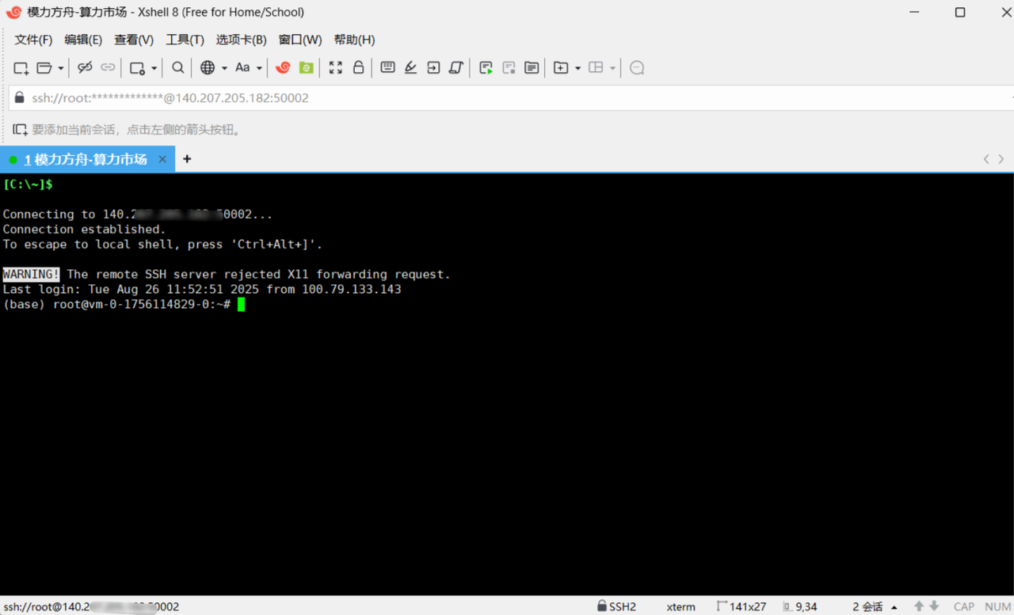Click the red Xmanager swirl icon
1014x615 pixels.
click(283, 68)
